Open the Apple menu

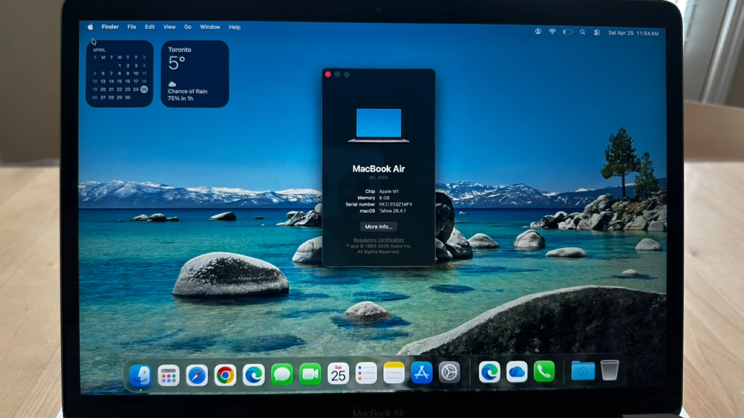click(x=90, y=27)
